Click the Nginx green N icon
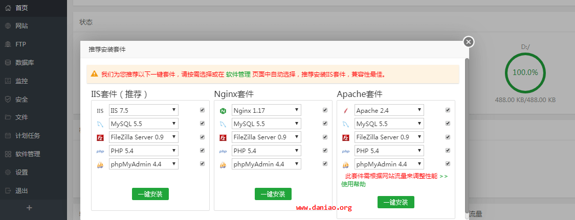Image resolution: width=575 pixels, height=220 pixels. click(x=223, y=111)
